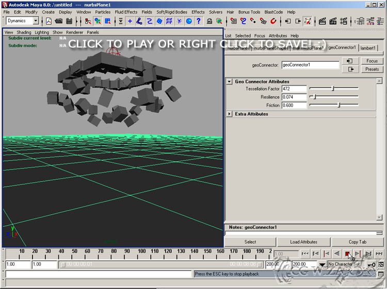Click the Presets button
Viewport: 387px width, 289px height.
coord(372,69)
